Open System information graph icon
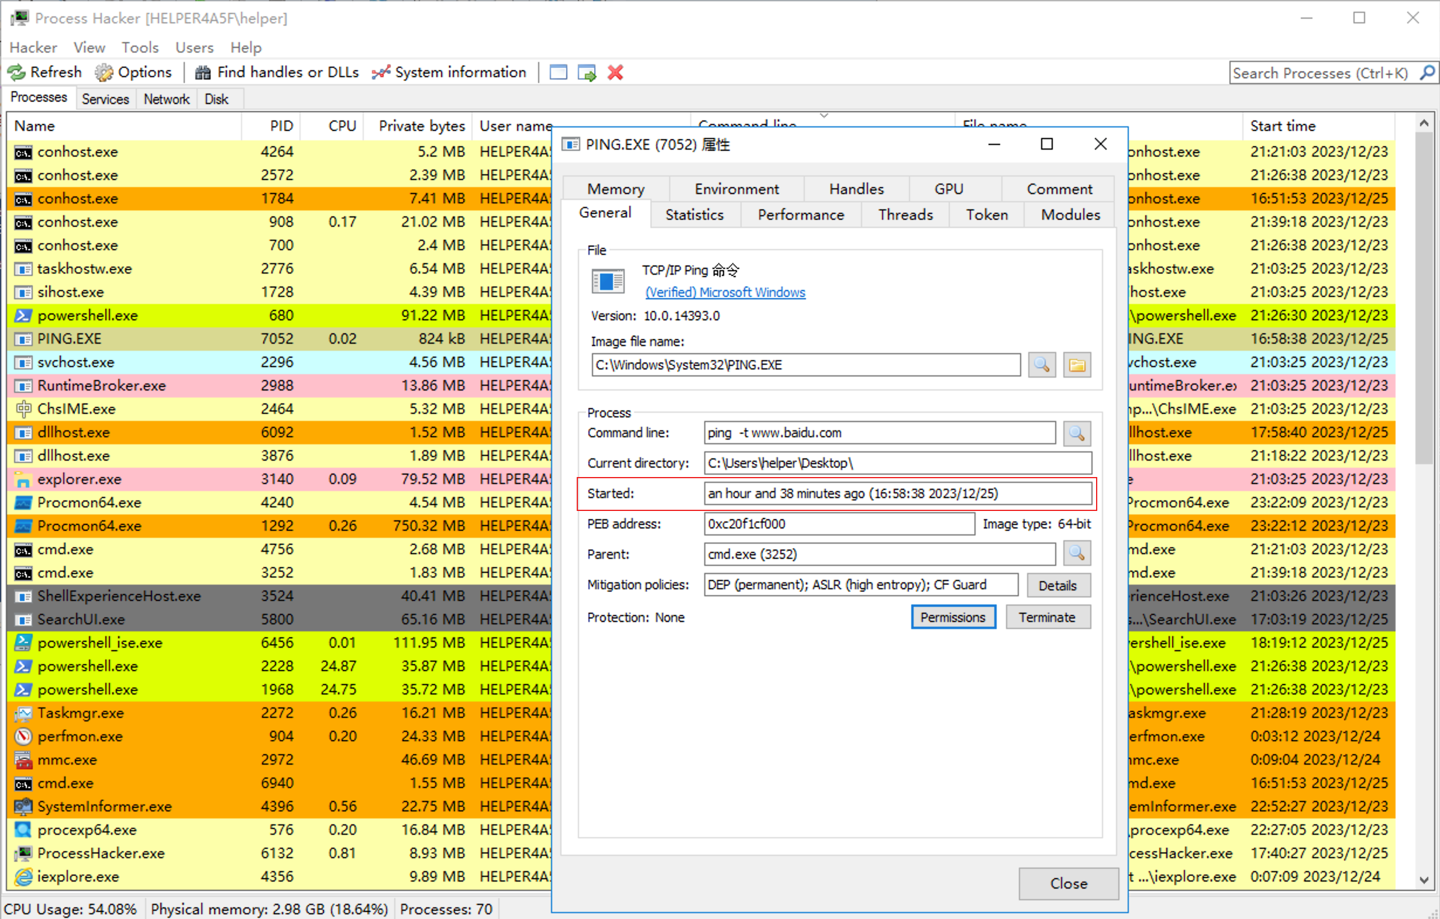 pos(381,72)
